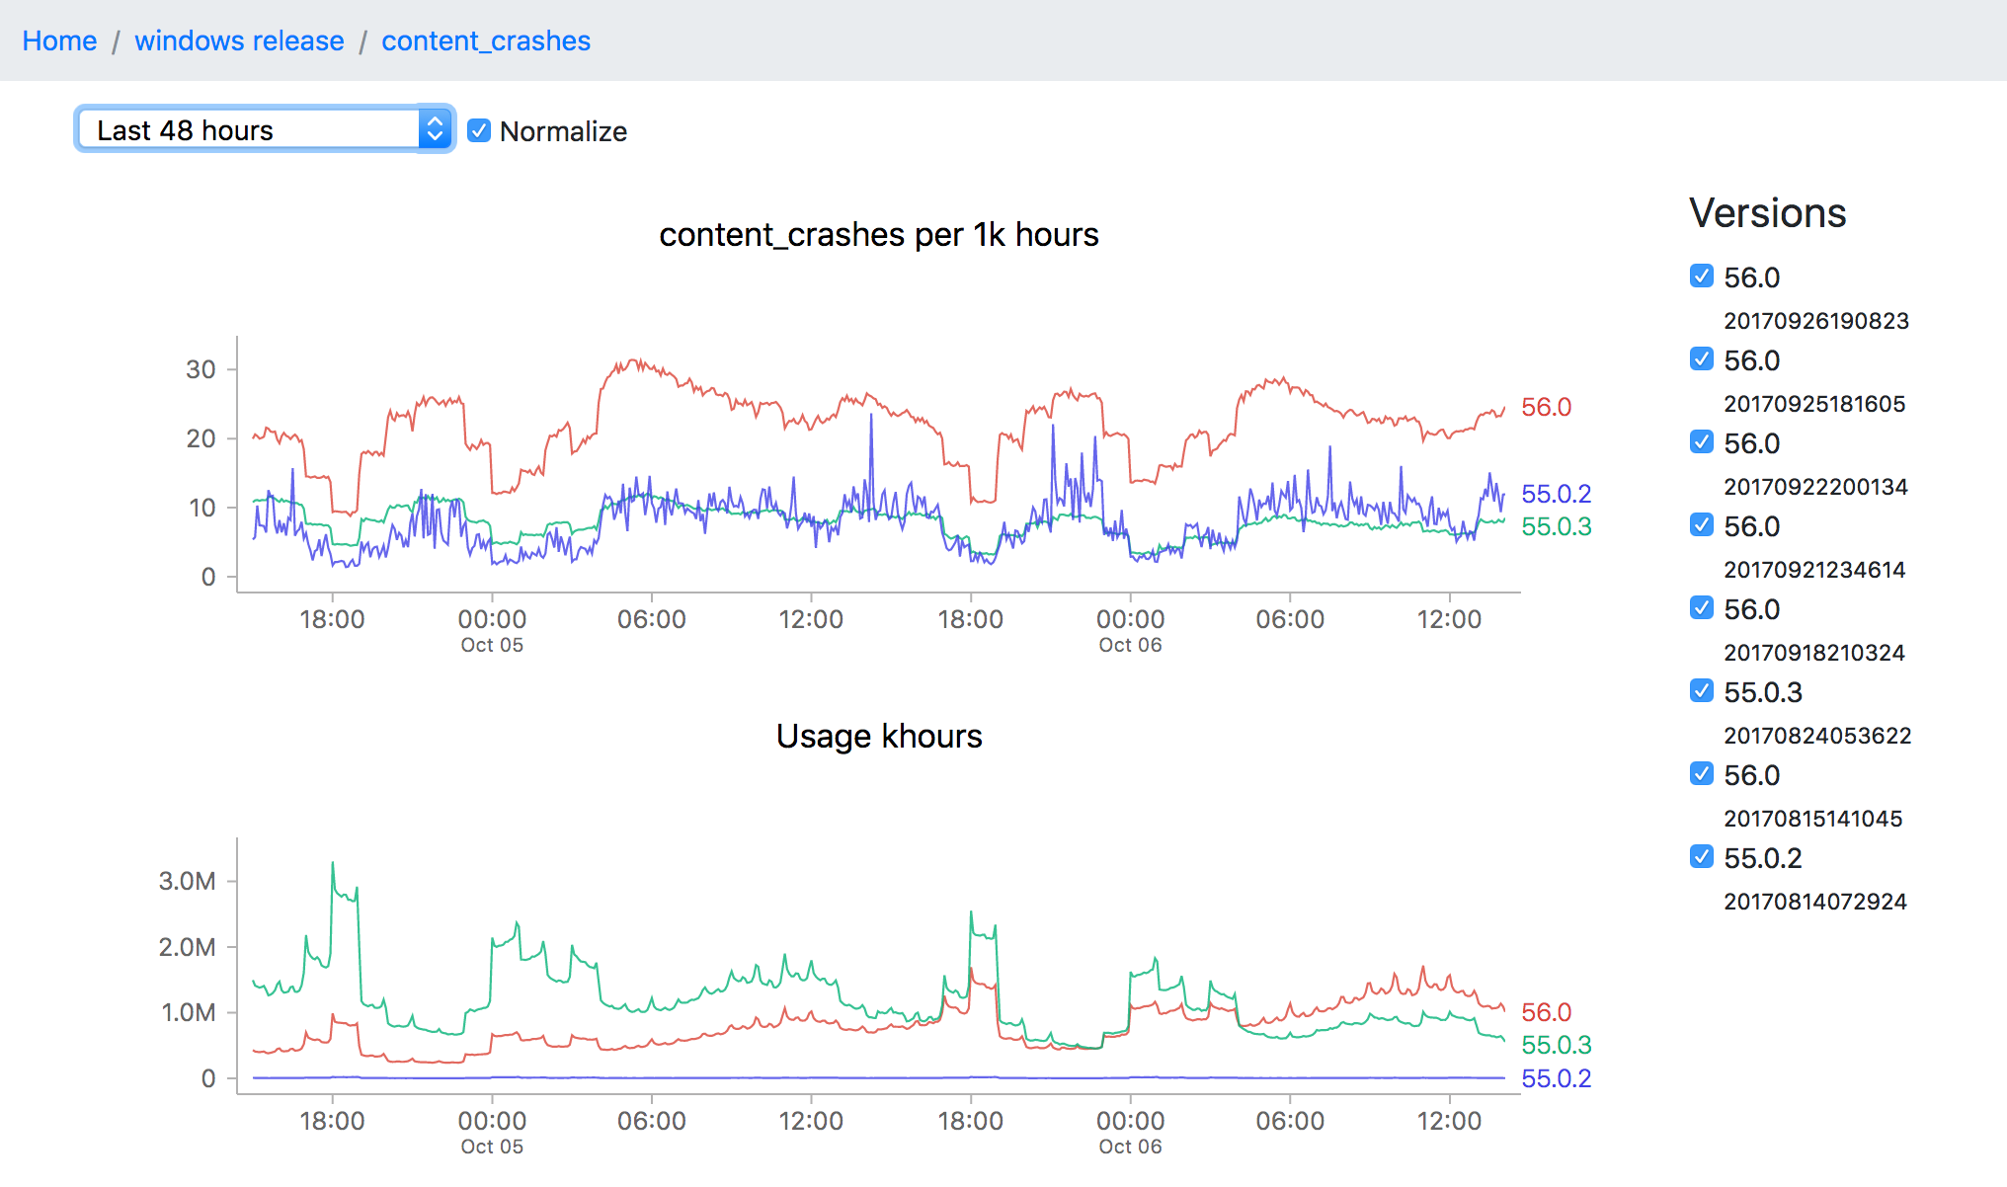
Task: Open the Last 48 hours time range dropdown
Action: coord(247,129)
